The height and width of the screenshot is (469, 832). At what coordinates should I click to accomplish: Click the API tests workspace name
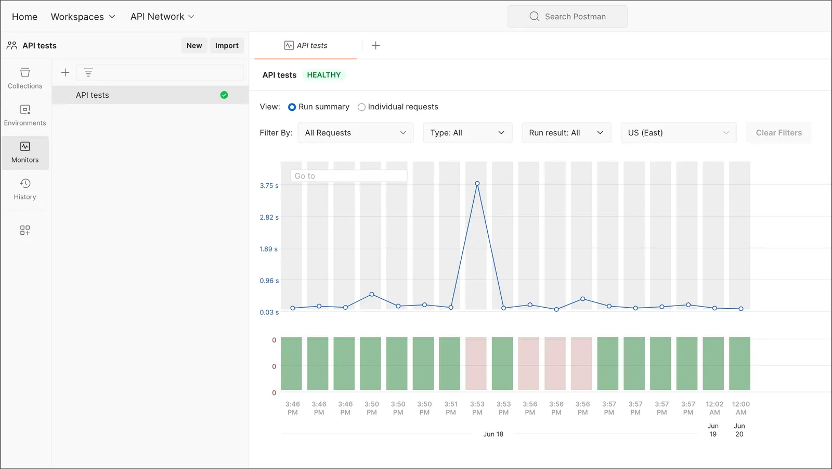[40, 45]
